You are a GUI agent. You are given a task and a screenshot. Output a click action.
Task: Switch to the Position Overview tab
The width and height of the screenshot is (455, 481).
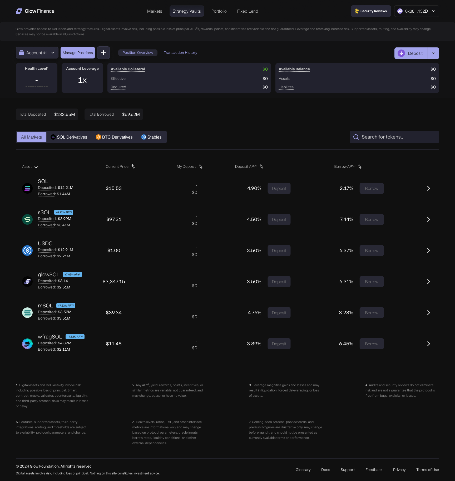pos(138,53)
